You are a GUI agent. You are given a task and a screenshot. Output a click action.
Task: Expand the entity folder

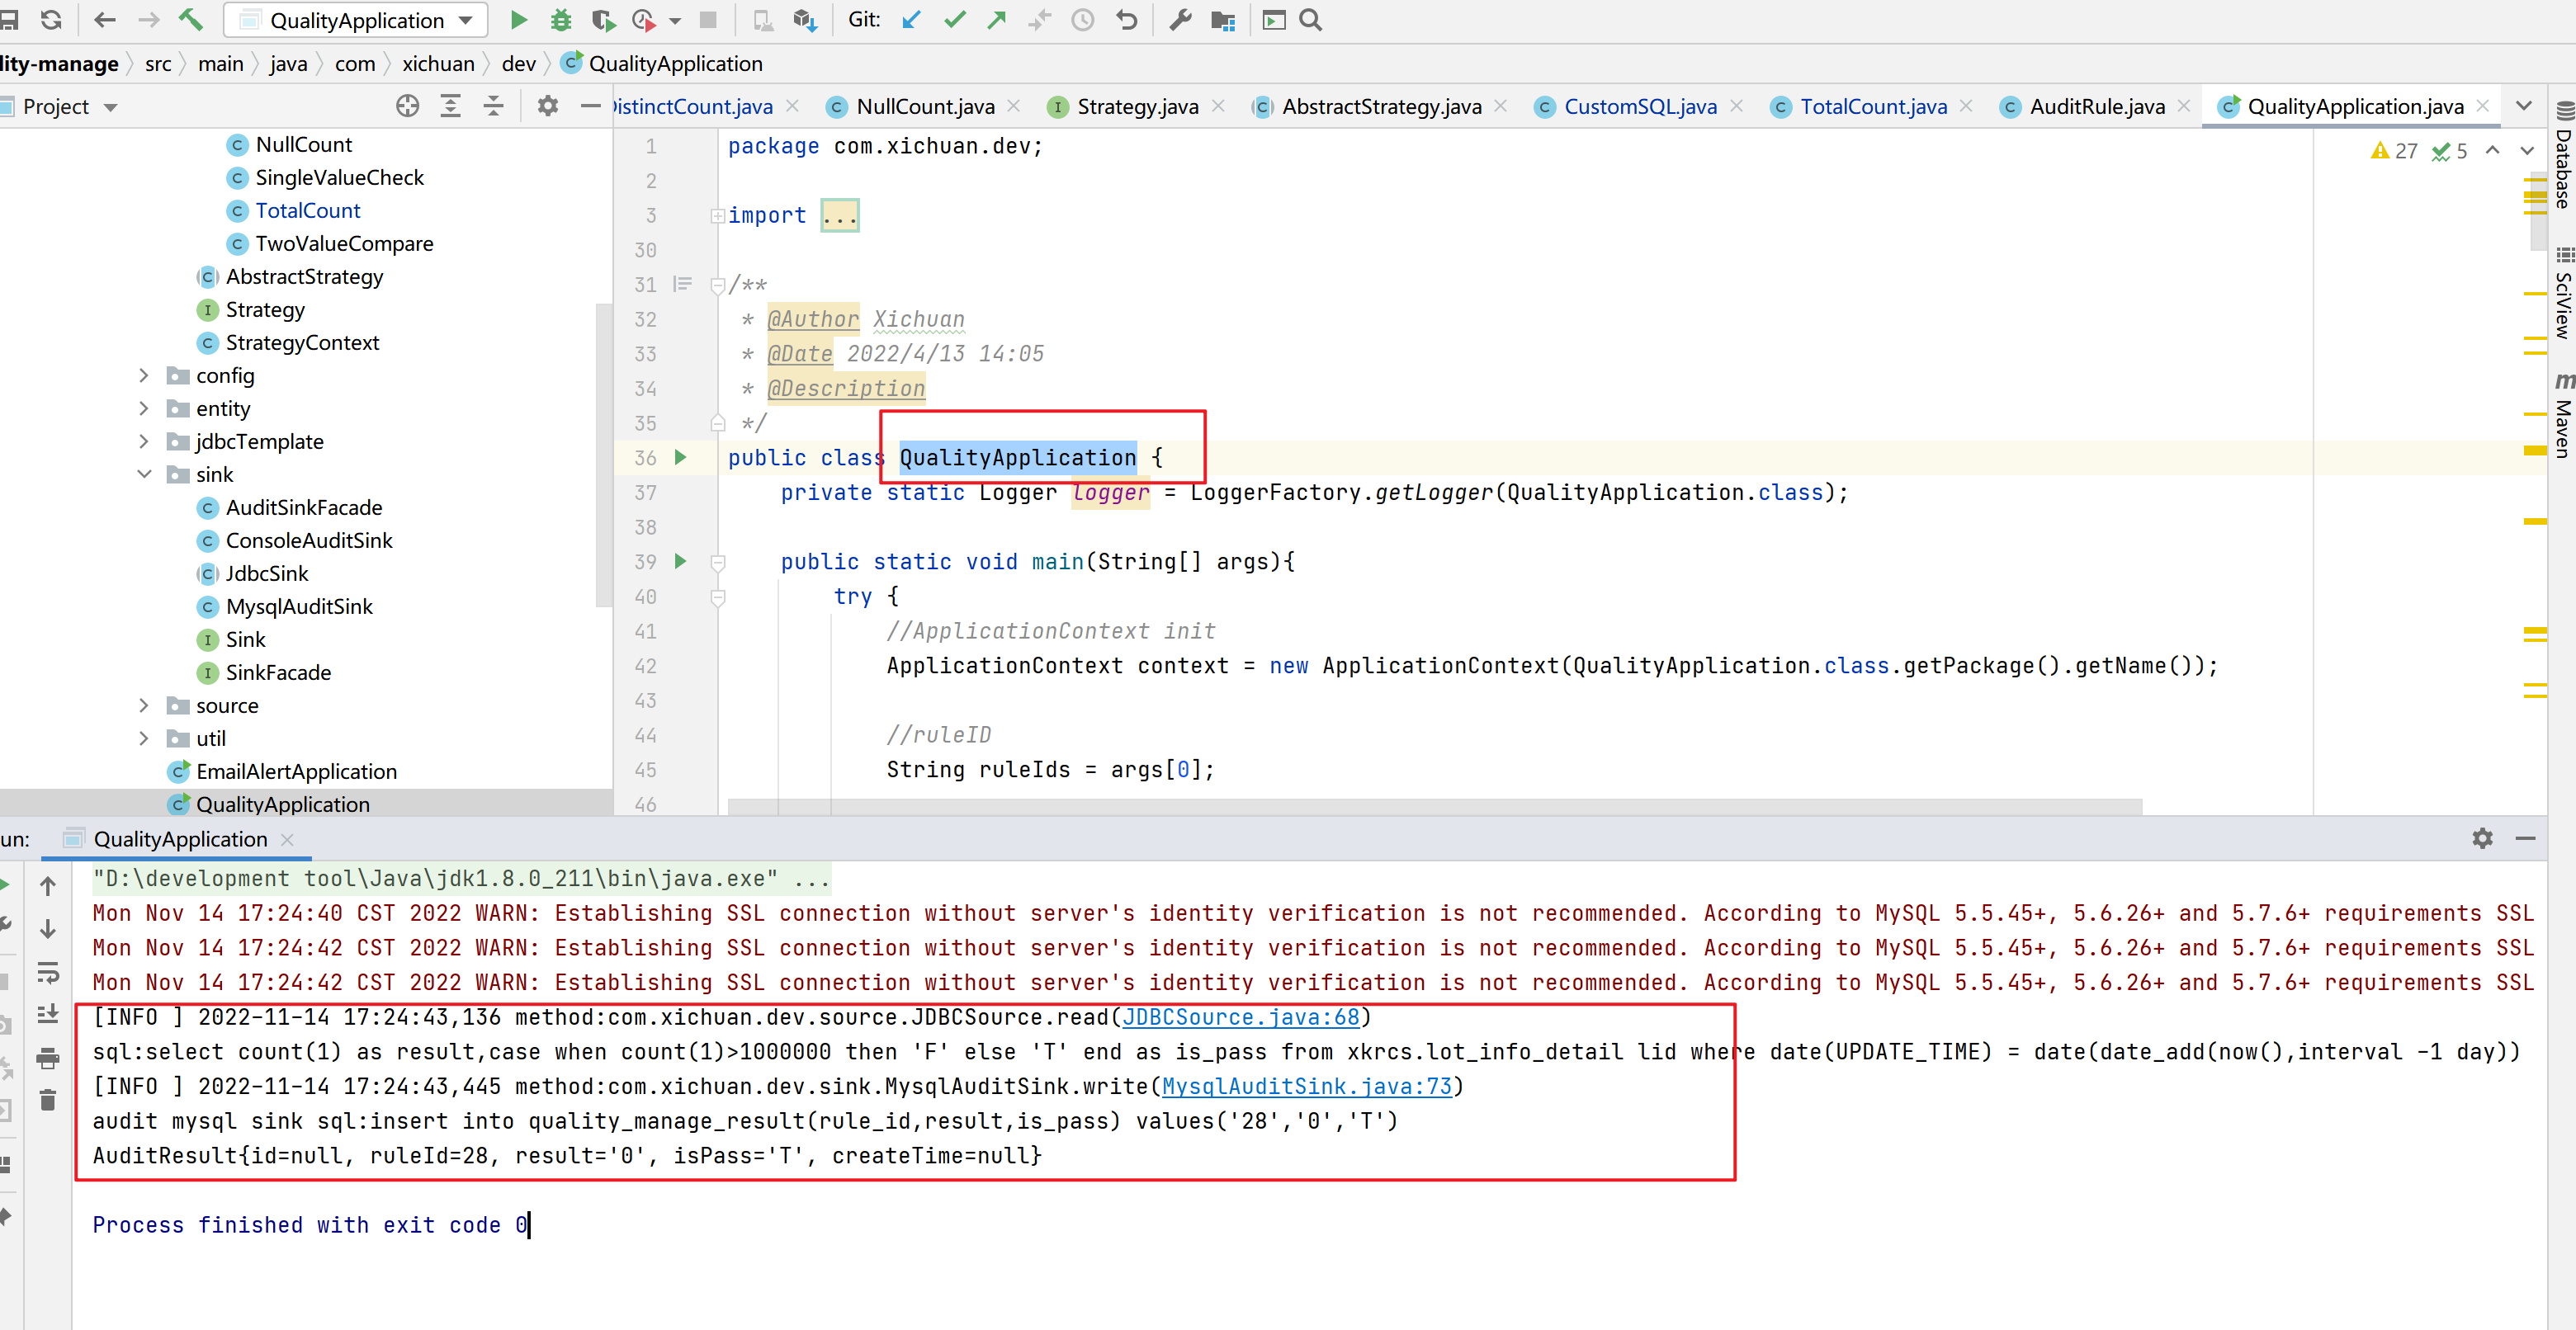144,408
